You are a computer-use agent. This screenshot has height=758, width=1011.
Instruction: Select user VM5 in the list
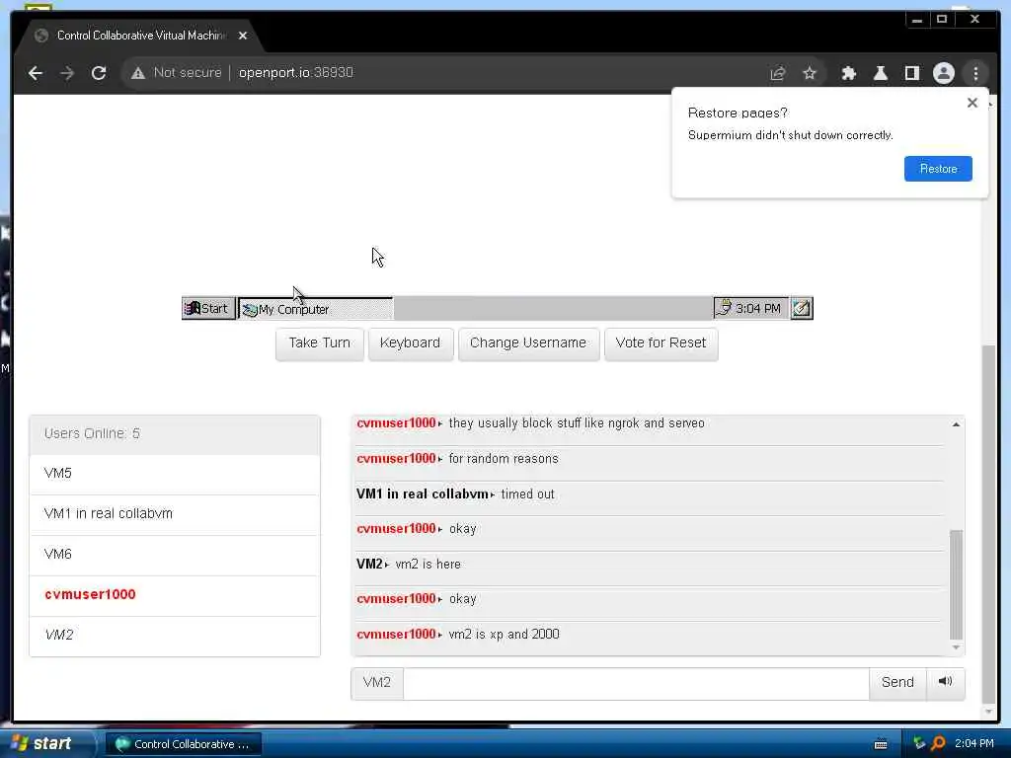(175, 474)
